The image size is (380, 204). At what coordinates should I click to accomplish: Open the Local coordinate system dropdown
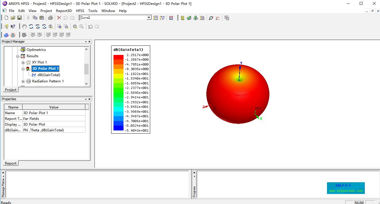point(149,18)
